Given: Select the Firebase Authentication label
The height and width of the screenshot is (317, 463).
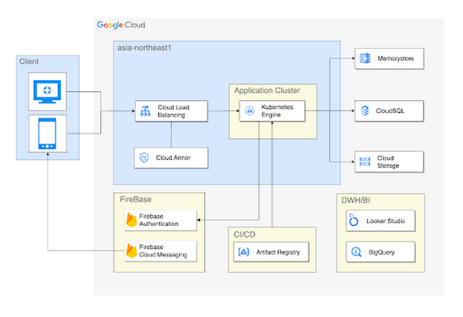Looking at the screenshot, I should coord(159,220).
